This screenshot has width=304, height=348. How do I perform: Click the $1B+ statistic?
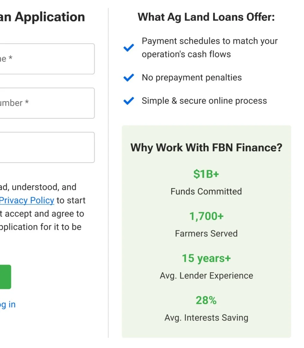pos(206,174)
